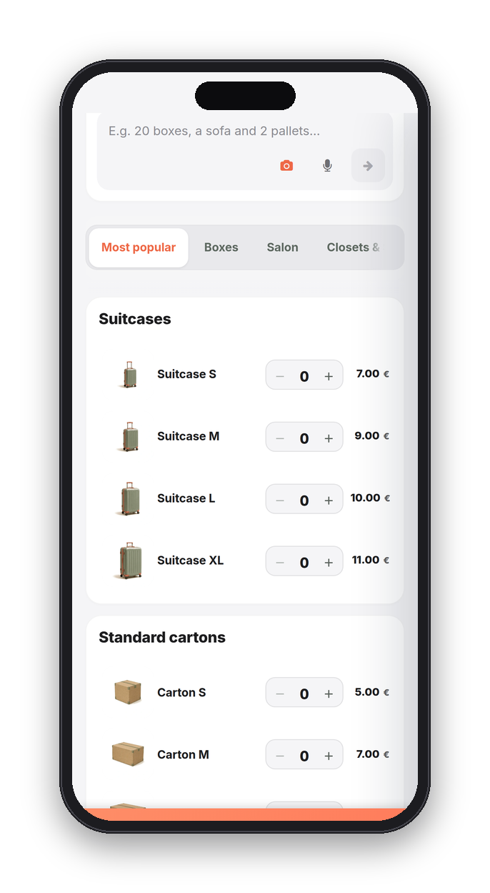This screenshot has height=893, width=490.
Task: Decrease Suitcase L quantity with minus
Action: click(280, 500)
